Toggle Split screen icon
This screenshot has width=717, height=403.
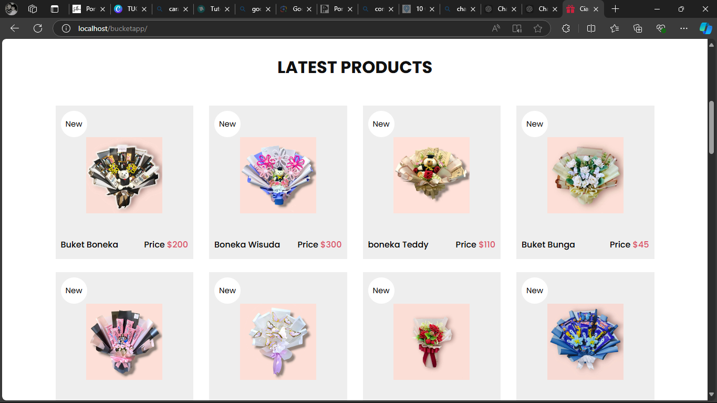[x=591, y=28]
